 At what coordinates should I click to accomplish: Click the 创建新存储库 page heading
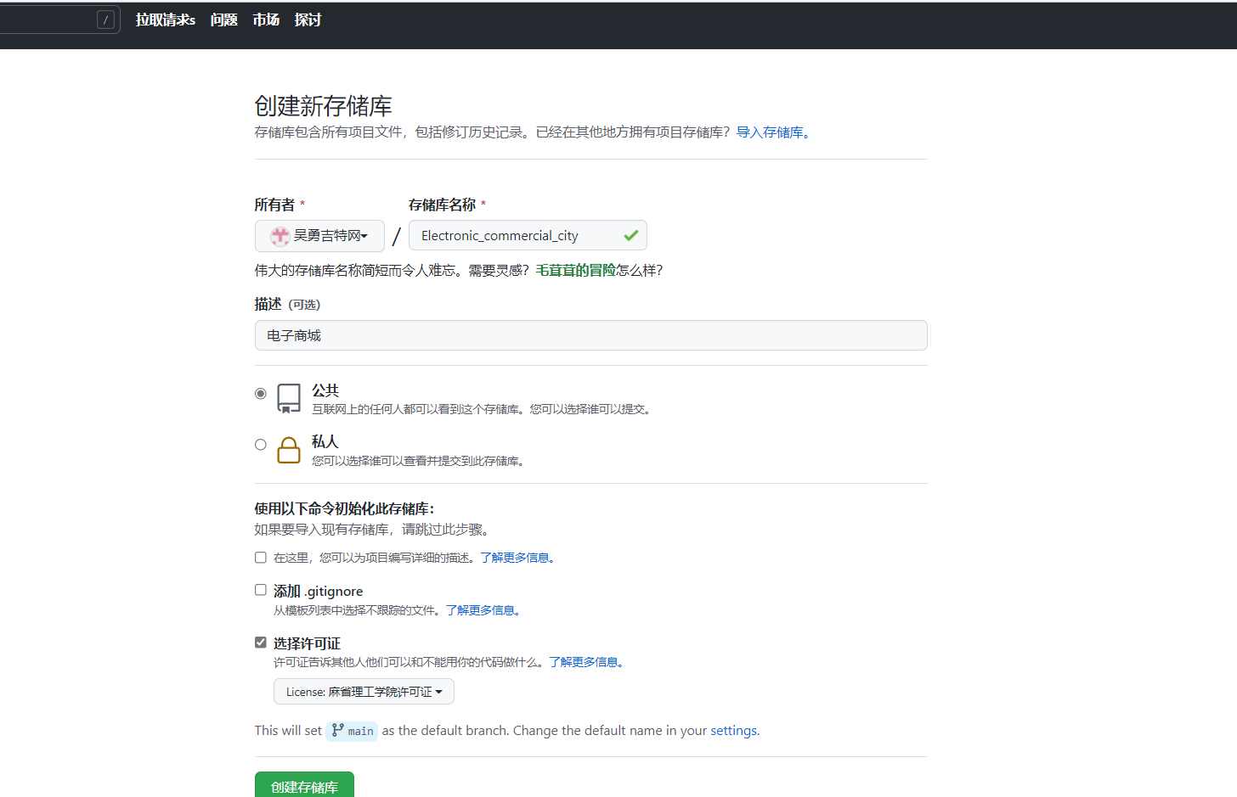pyautogui.click(x=324, y=106)
